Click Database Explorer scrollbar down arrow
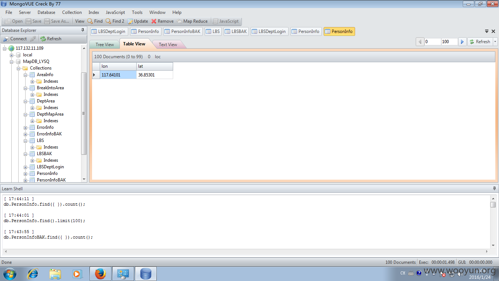The width and height of the screenshot is (499, 281). (x=84, y=179)
